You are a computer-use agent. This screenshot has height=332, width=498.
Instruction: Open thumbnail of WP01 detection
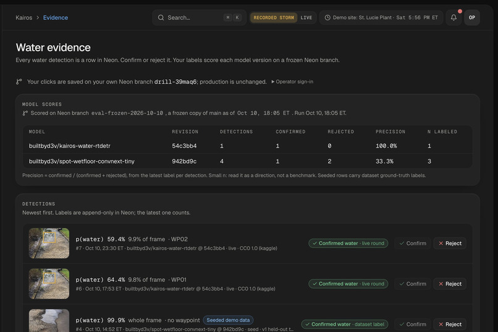point(49,284)
